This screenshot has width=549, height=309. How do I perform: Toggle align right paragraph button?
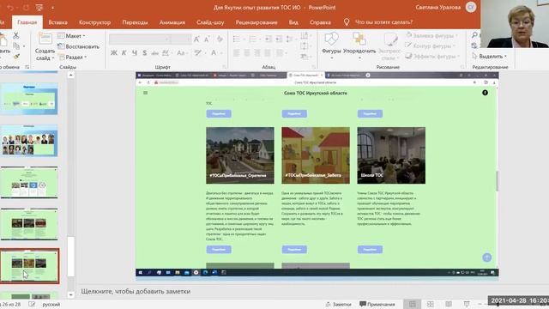coord(257,53)
